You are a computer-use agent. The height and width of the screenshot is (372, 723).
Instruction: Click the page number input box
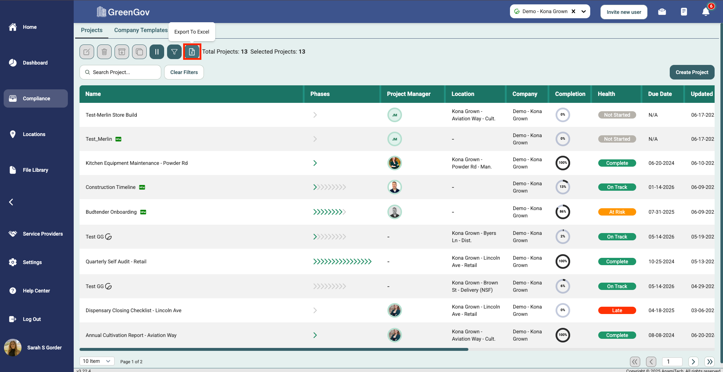coord(672,361)
